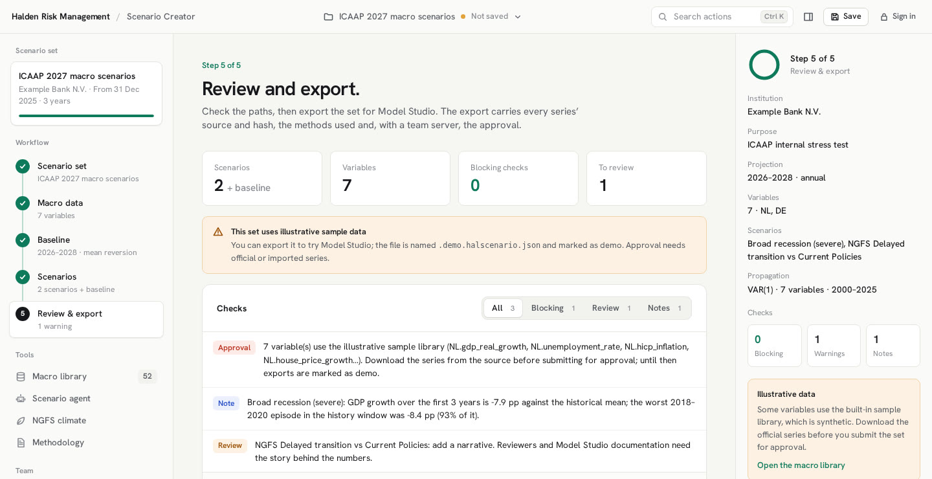Click the green check icon for Baseline step

click(23, 240)
